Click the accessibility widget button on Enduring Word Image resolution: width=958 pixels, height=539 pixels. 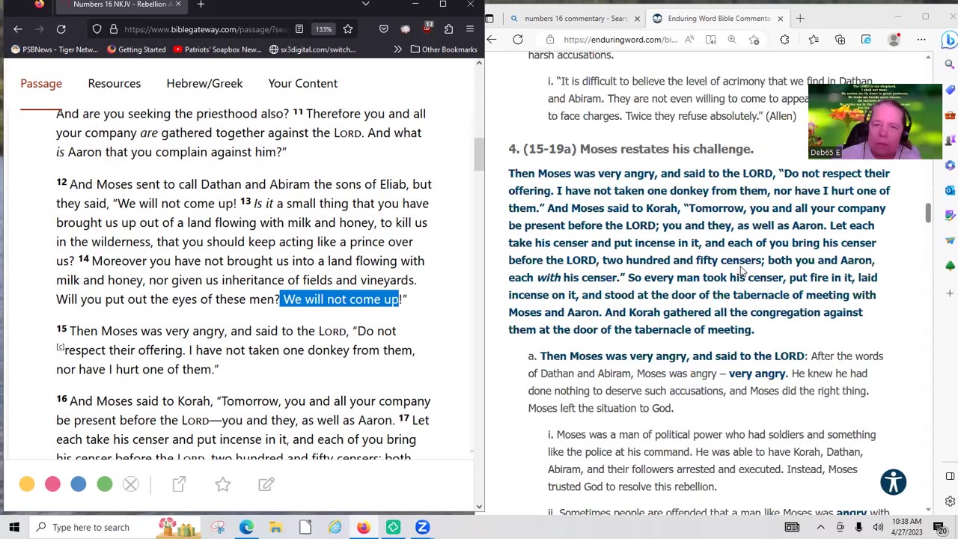893,482
